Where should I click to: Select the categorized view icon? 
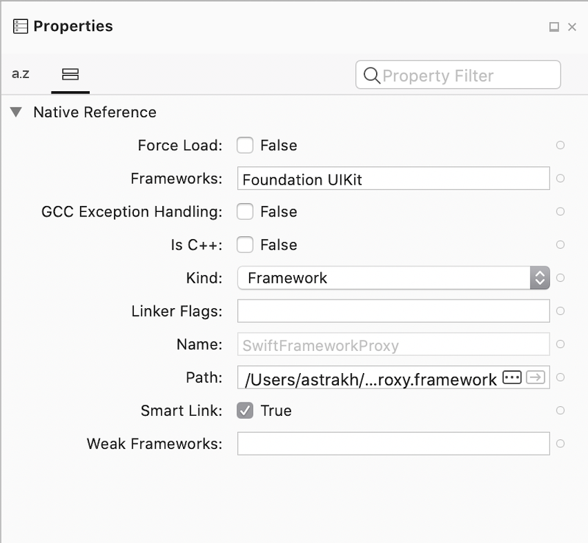pyautogui.click(x=70, y=74)
